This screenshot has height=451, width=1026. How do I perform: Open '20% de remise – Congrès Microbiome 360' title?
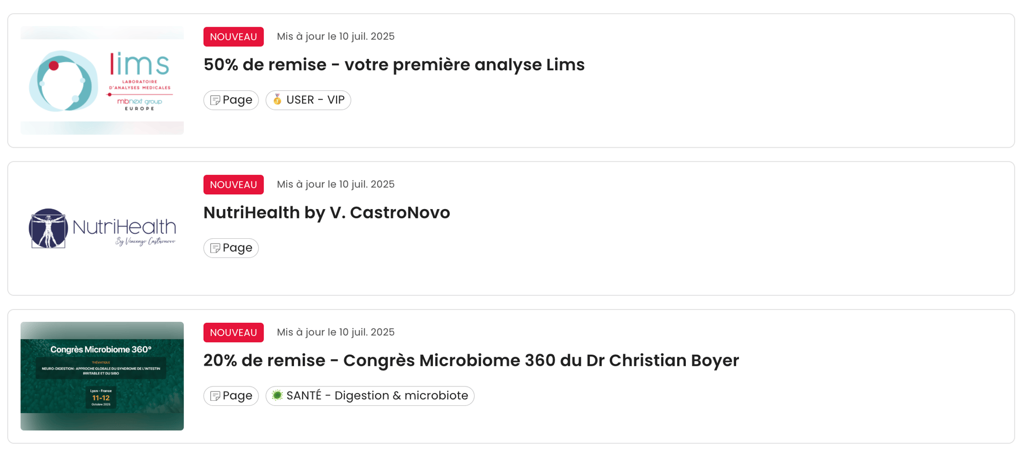point(471,361)
